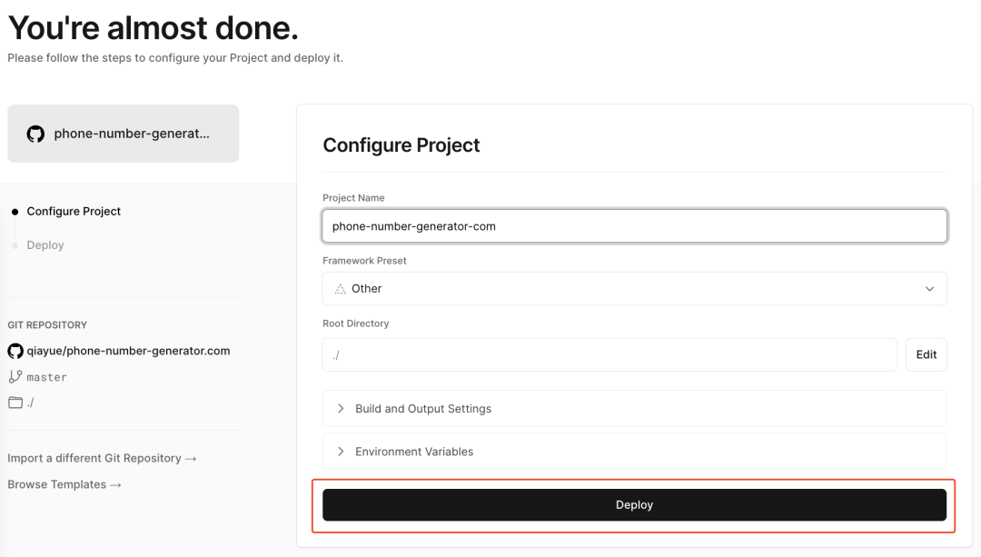Click the folder icon in Git Repository section
Image resolution: width=981 pixels, height=557 pixels.
click(x=15, y=403)
